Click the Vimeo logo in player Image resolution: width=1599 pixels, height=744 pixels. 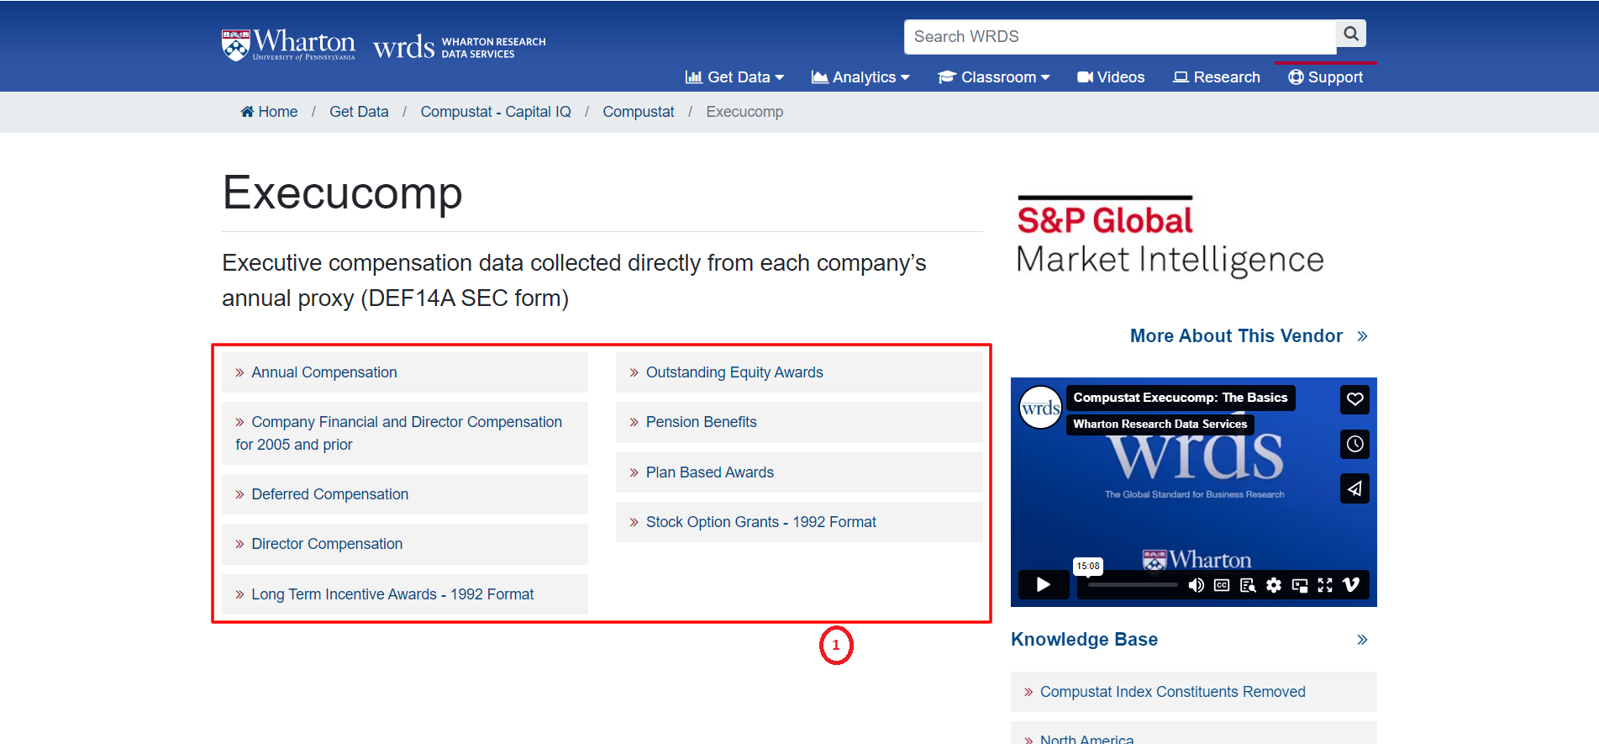[x=1351, y=585]
